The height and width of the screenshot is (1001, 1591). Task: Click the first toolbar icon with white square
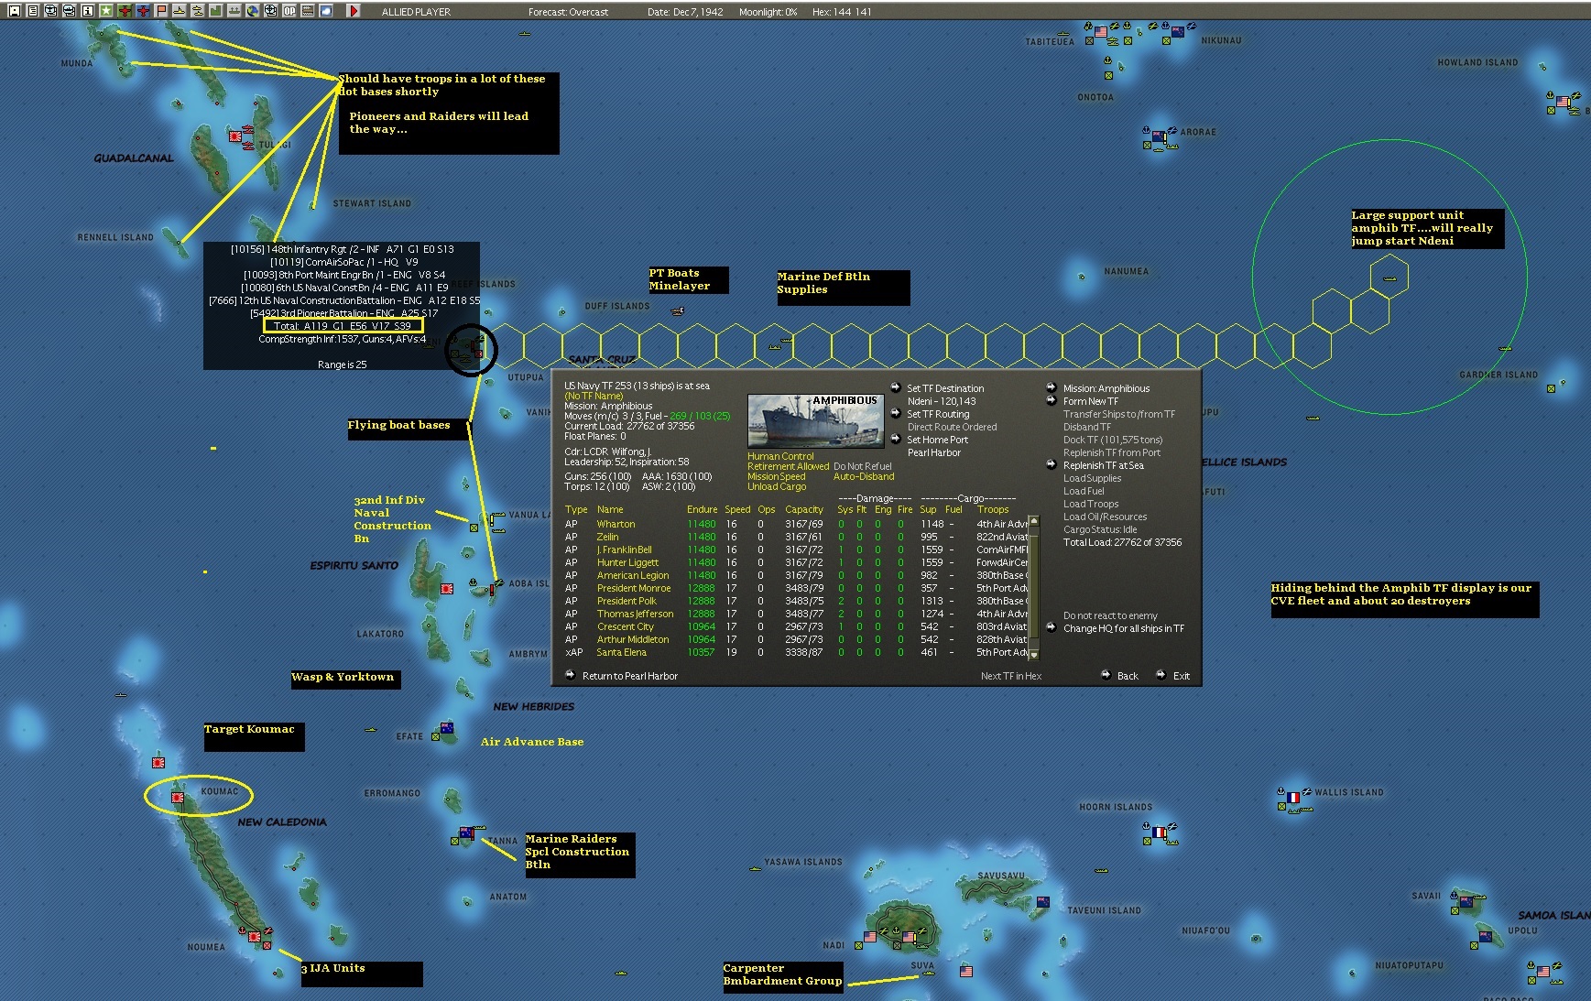pos(14,11)
